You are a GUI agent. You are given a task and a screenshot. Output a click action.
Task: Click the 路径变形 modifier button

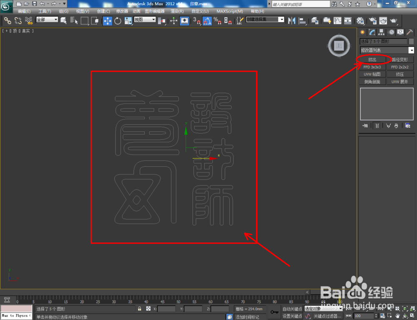point(400,60)
